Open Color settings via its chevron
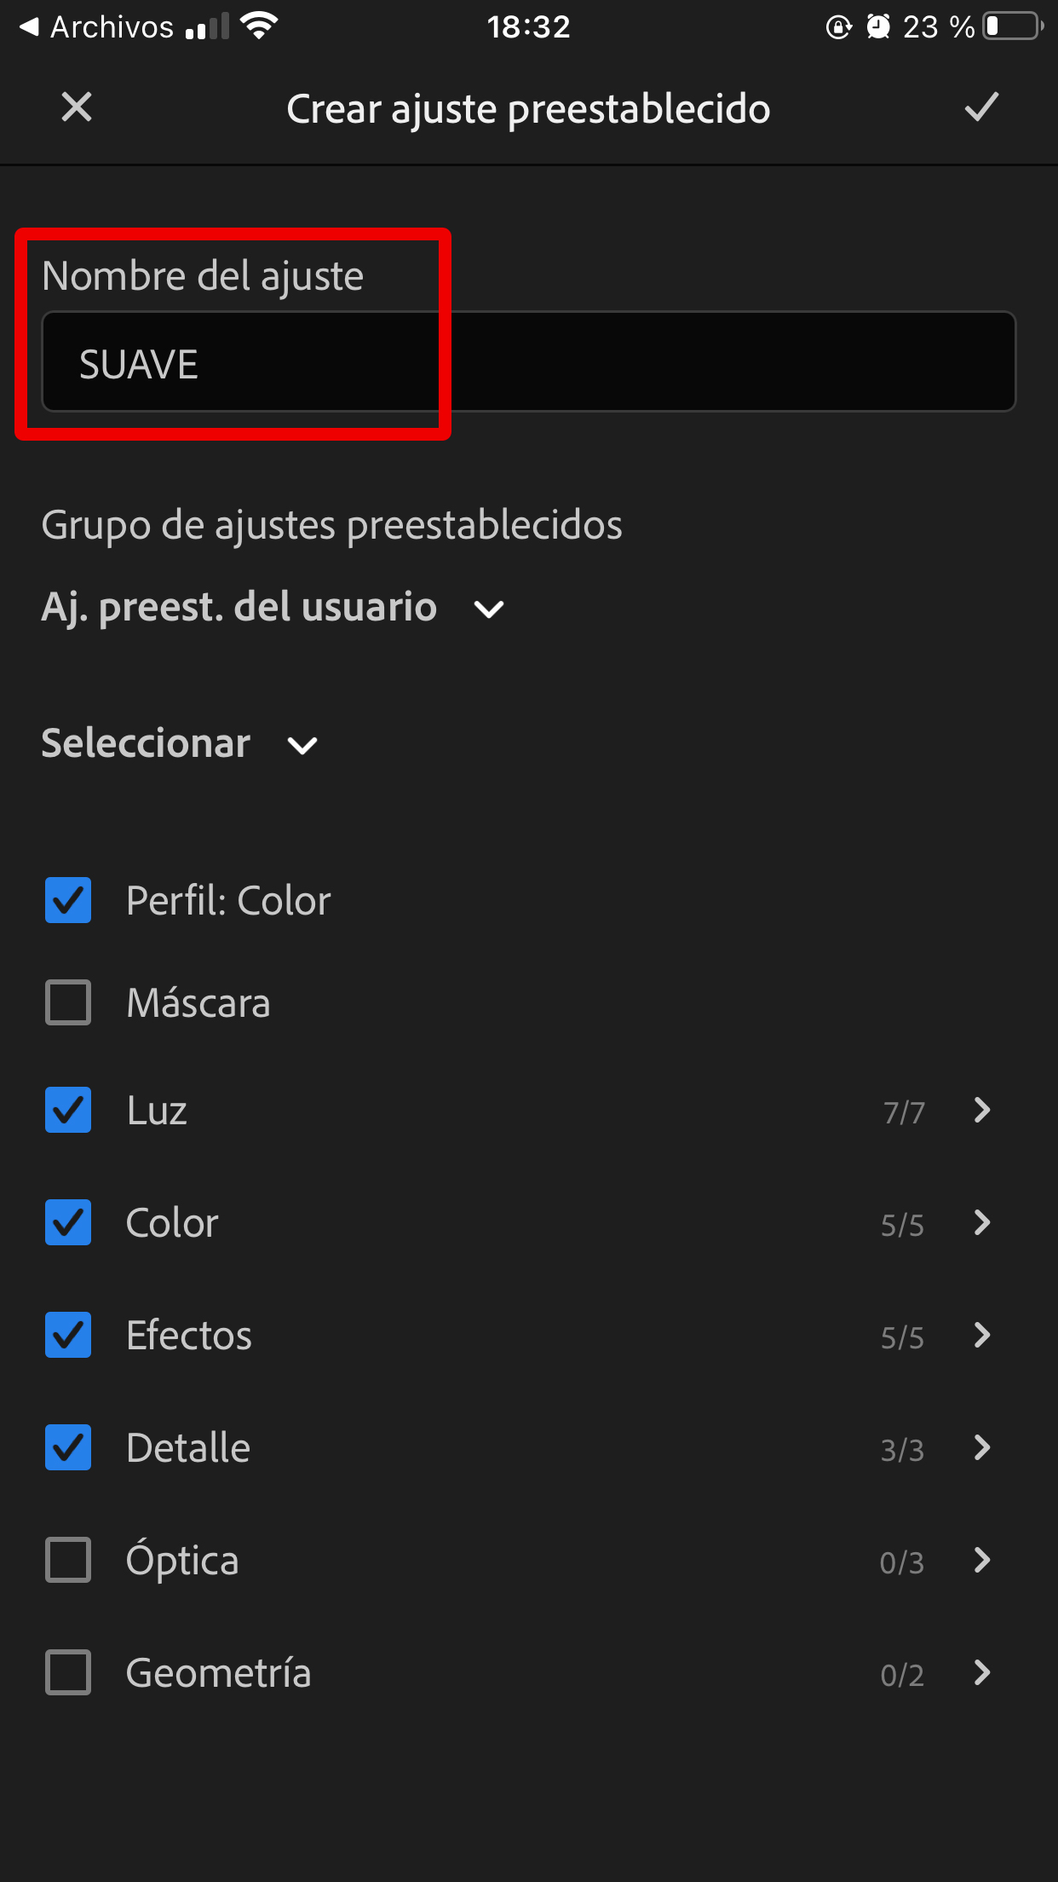The width and height of the screenshot is (1058, 1882). (x=982, y=1222)
